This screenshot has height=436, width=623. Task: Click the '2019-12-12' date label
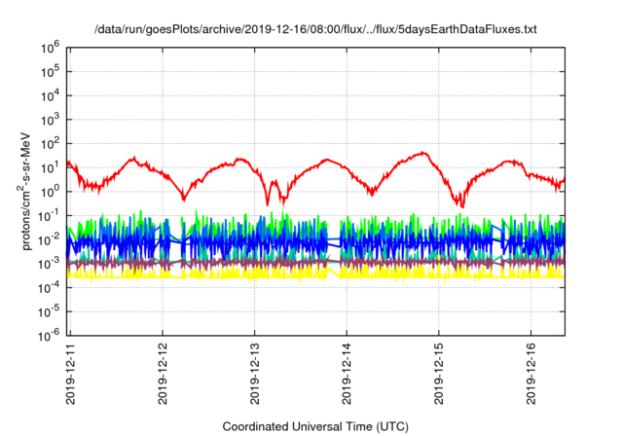[x=163, y=375]
